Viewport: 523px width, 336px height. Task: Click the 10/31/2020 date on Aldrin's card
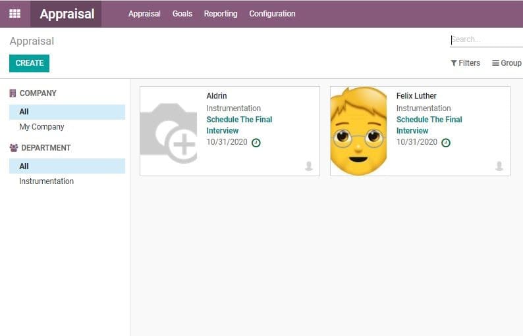[227, 142]
